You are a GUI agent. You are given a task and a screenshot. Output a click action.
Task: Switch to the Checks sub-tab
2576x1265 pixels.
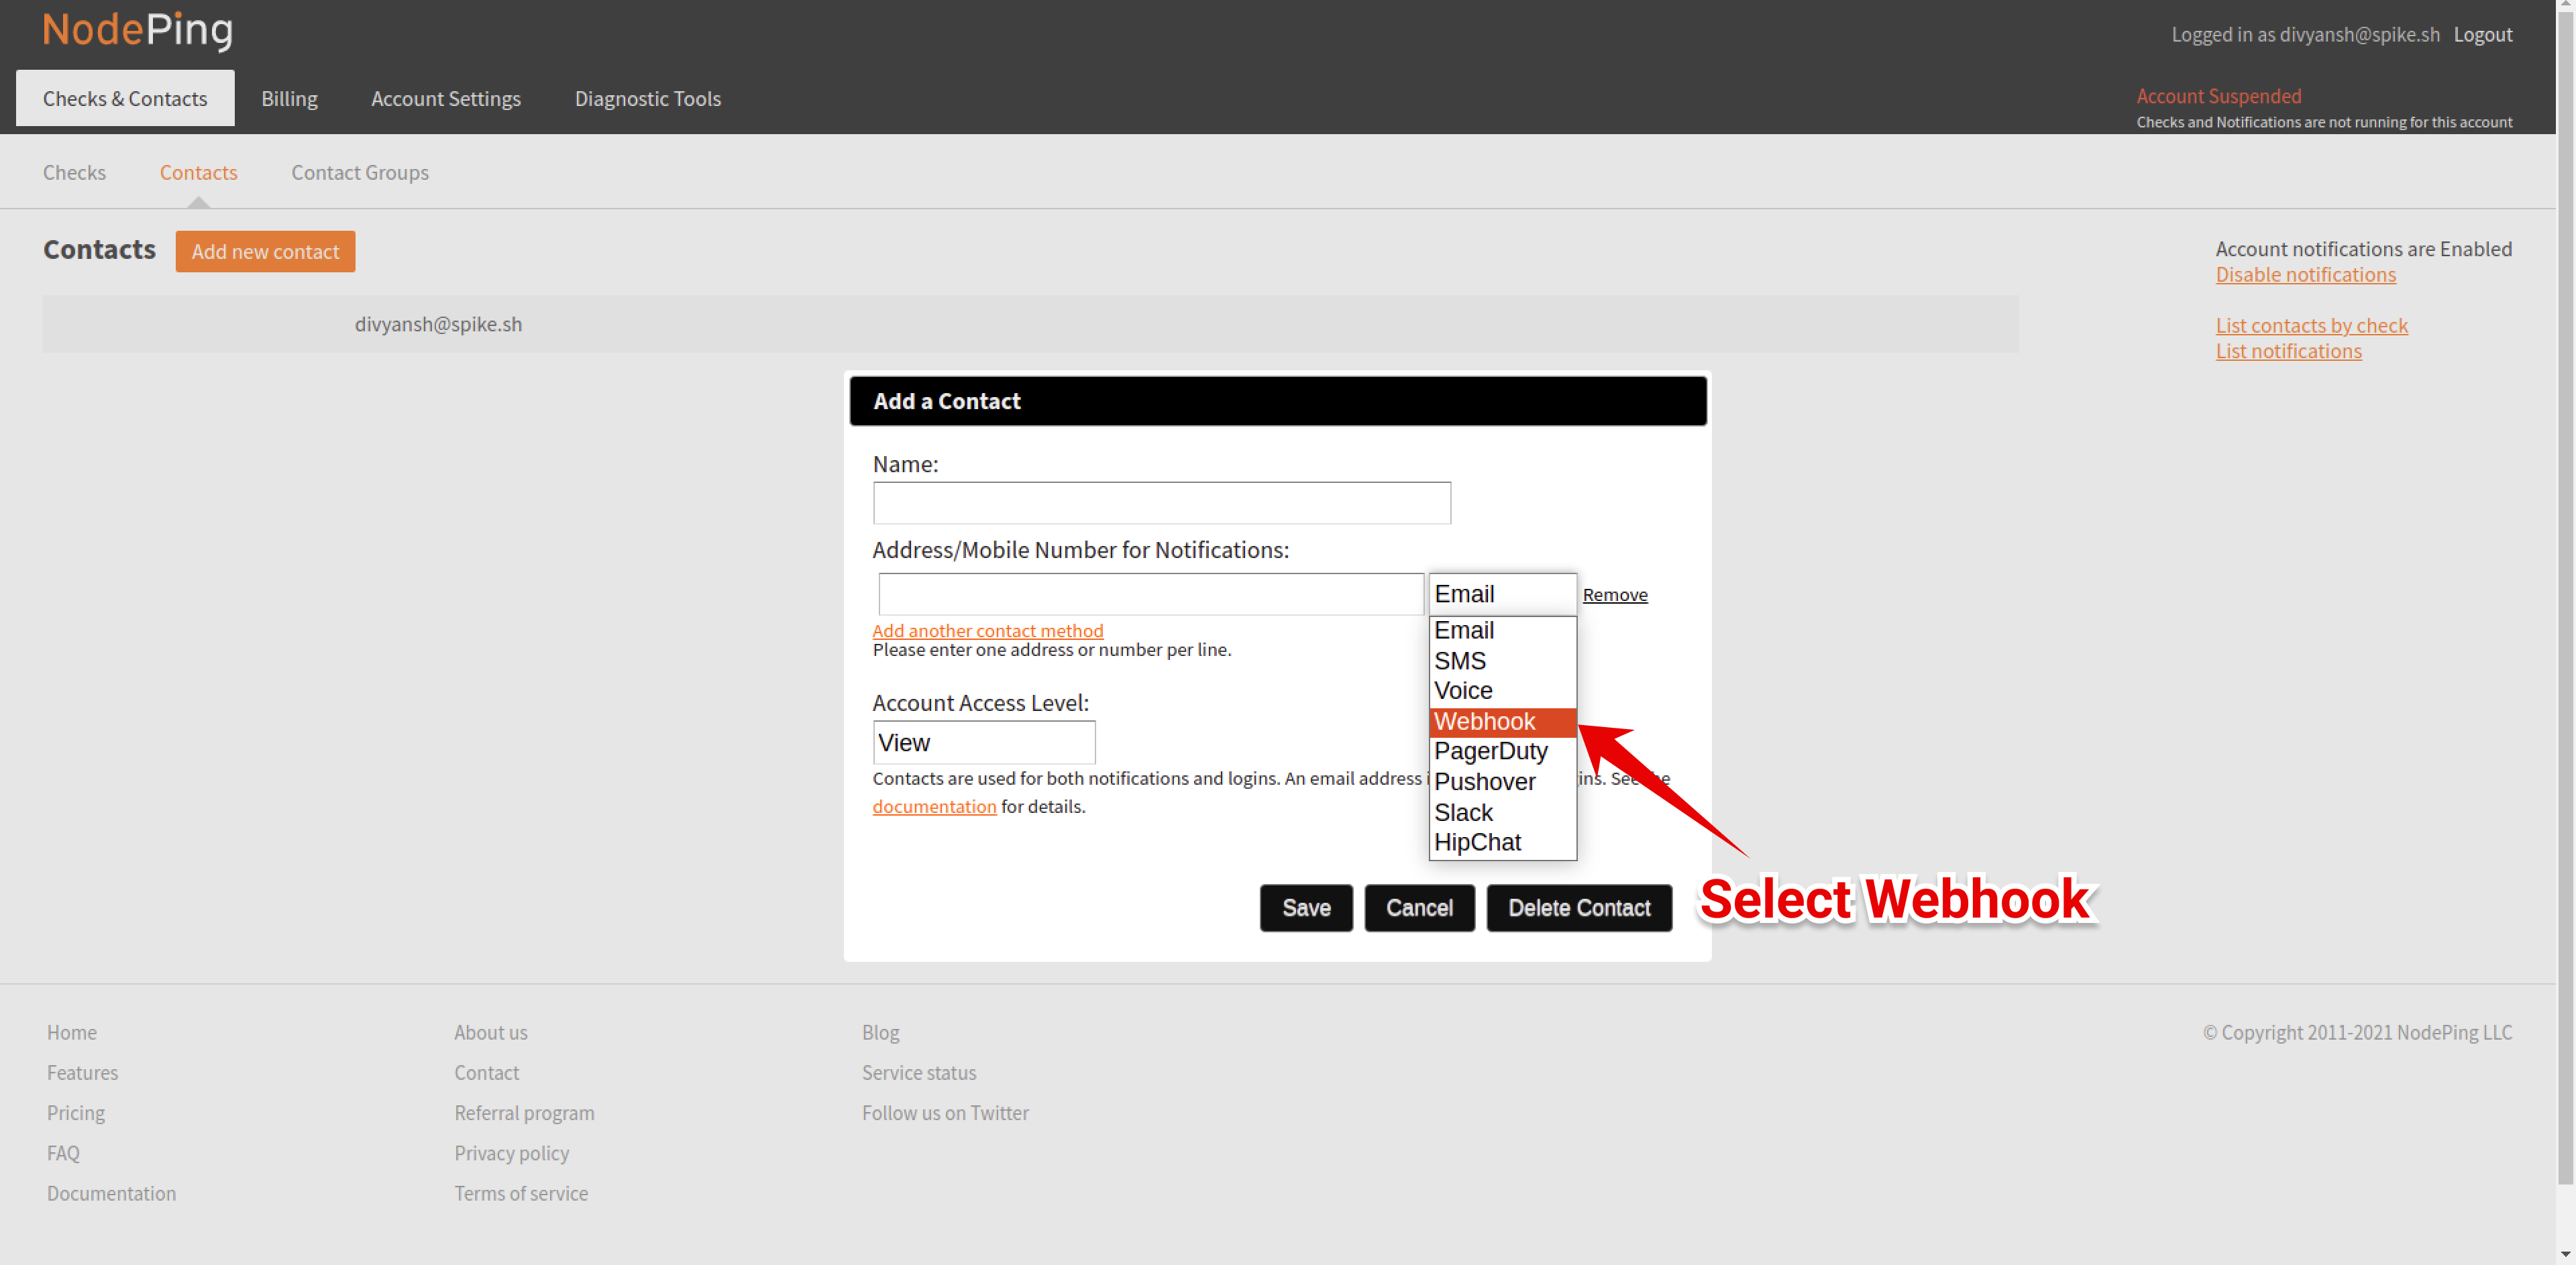click(74, 172)
